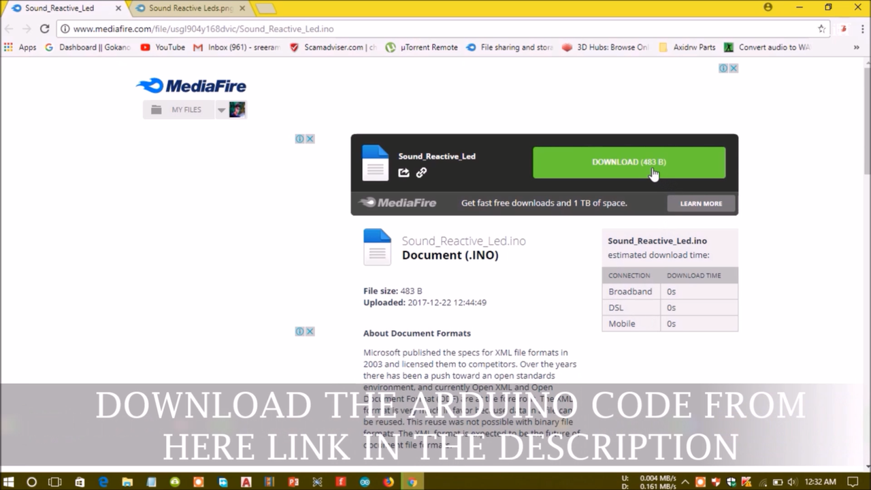The width and height of the screenshot is (871, 490).
Task: Close the Sound_Reactive_Led tab
Action: pos(118,8)
